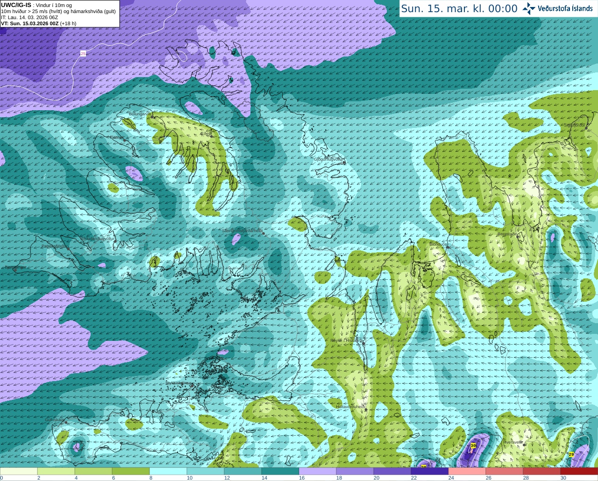Click the Flateyri station label
This screenshot has height=481, width=598.
(116, 137)
